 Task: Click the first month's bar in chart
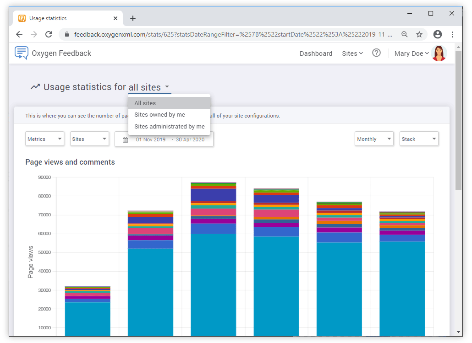pyautogui.click(x=88, y=311)
